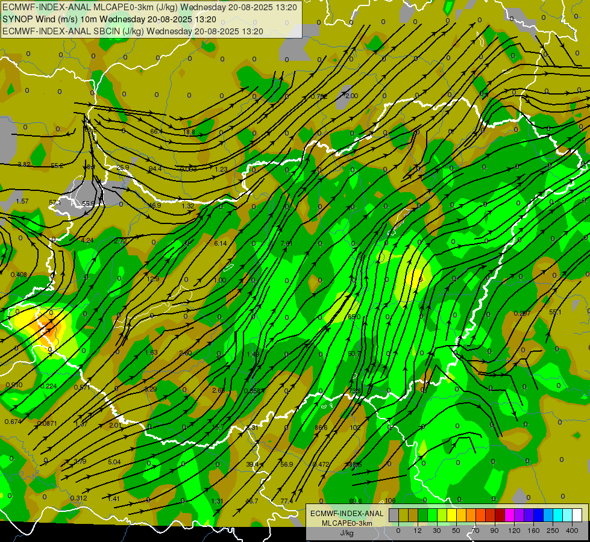Click the legend label 'MLCAPE0-3km'

347,523
